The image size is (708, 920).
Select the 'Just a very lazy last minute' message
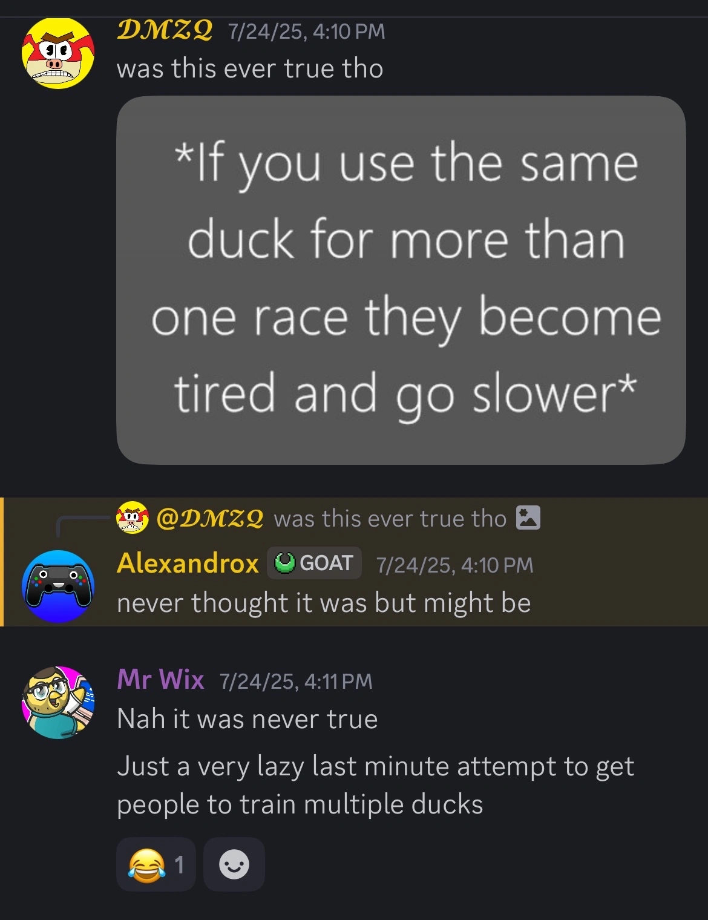point(375,785)
